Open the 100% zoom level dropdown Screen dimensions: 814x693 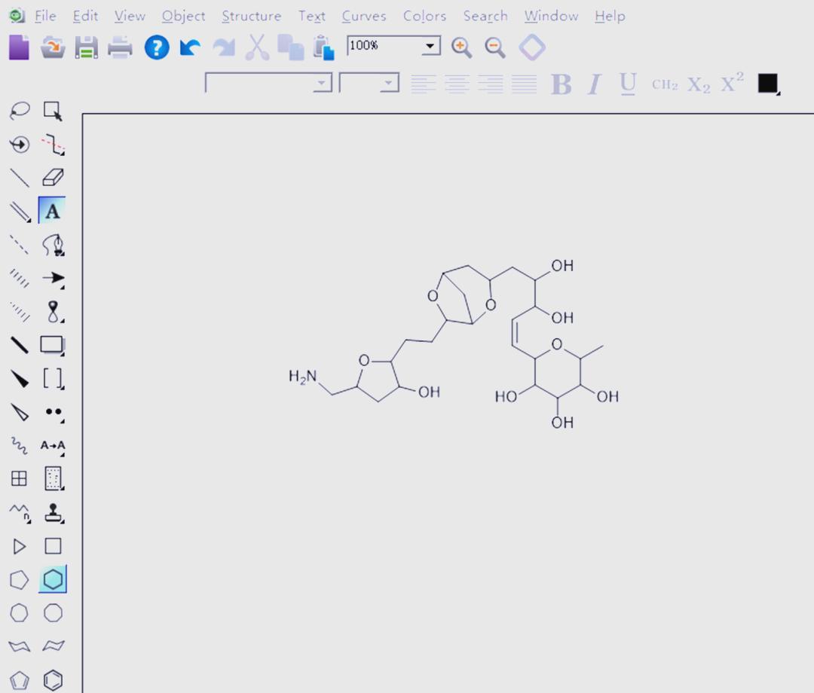point(430,46)
